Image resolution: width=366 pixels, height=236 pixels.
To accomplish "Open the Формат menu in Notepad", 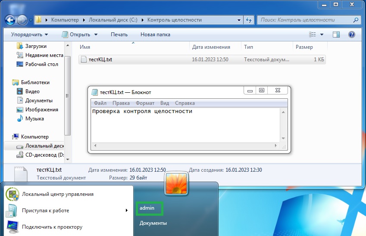I will [x=145, y=103].
